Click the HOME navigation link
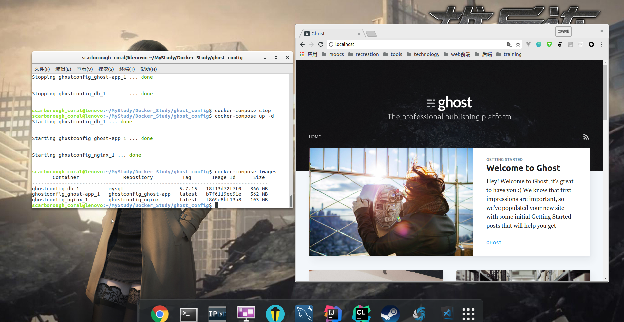This screenshot has height=322, width=624. (315, 137)
